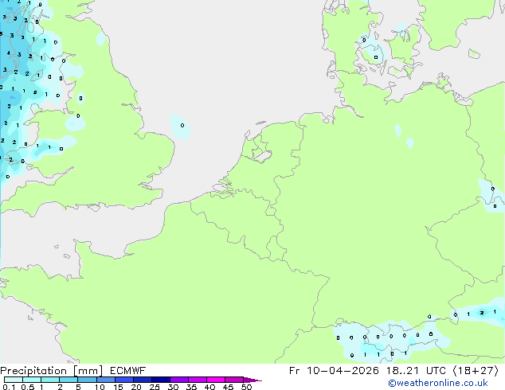Click the 'Fr 10-04-2026' date text

click(334, 371)
